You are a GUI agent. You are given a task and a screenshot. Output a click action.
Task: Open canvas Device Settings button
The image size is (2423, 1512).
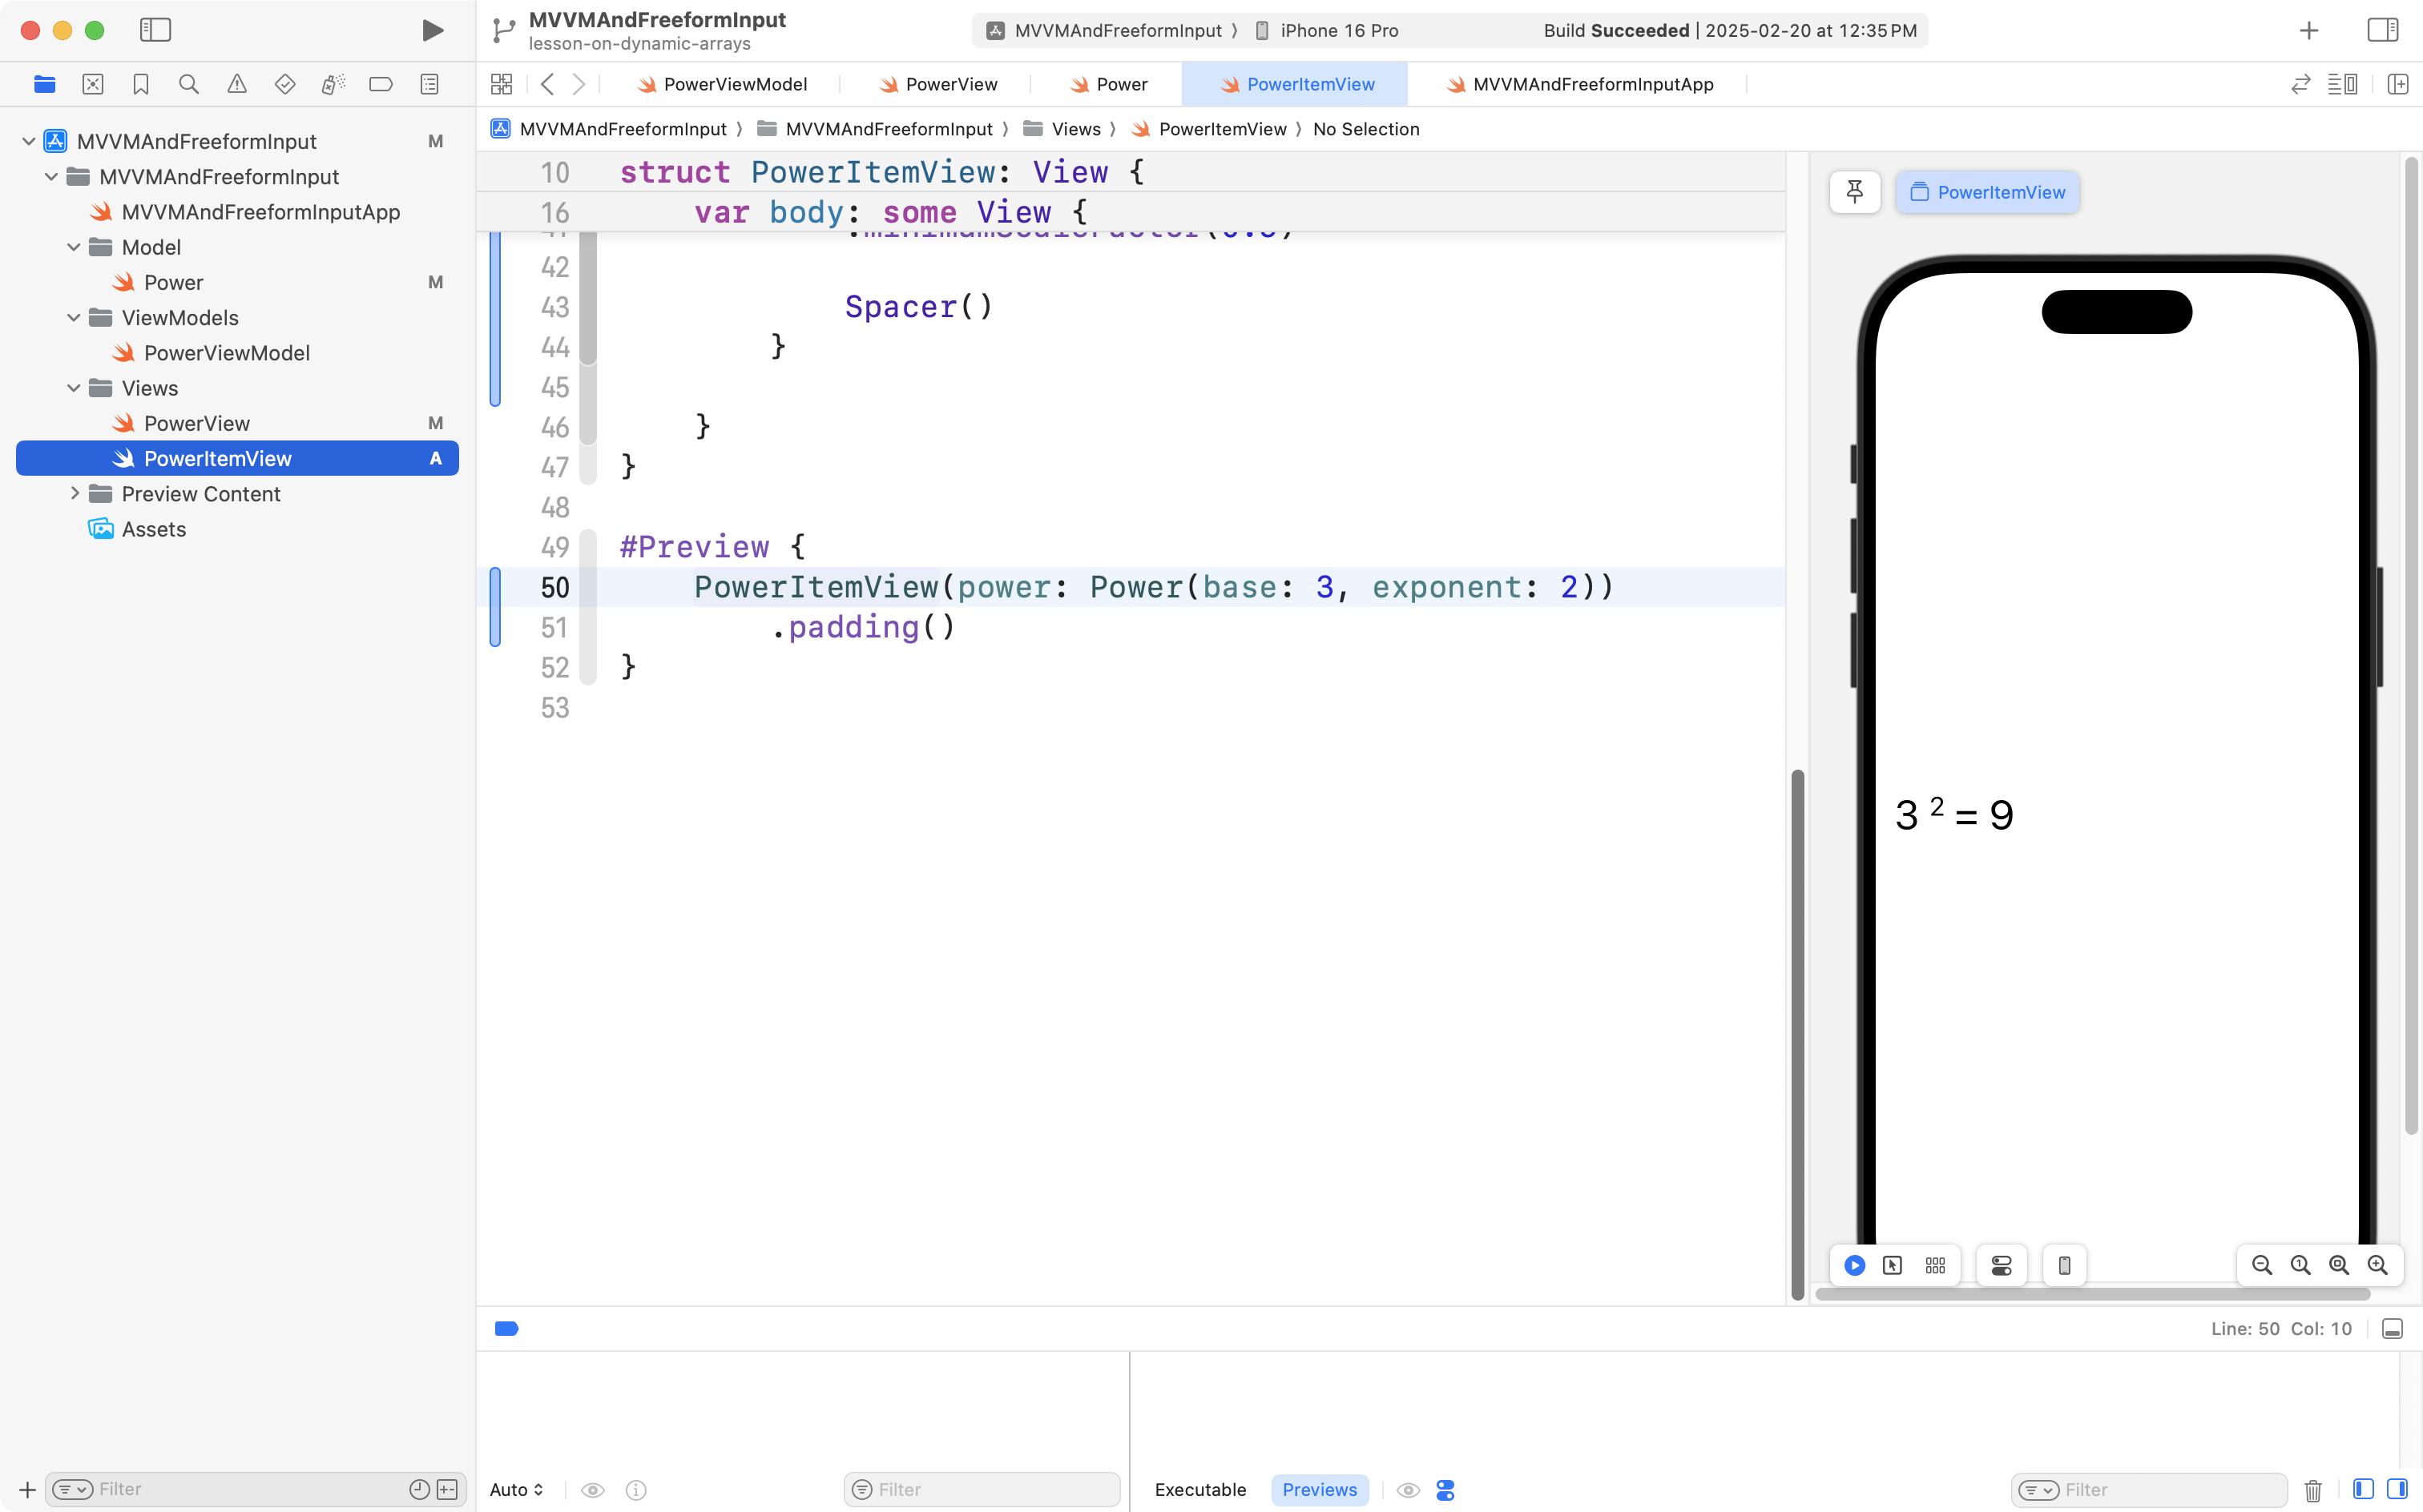point(2001,1265)
